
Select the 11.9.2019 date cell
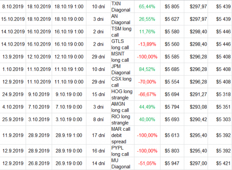coord(13,135)
